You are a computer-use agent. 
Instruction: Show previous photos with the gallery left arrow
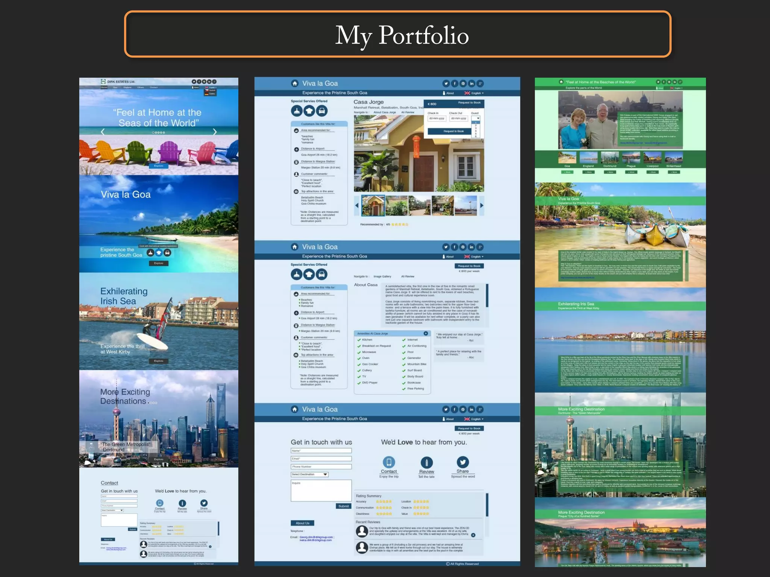[357, 205]
